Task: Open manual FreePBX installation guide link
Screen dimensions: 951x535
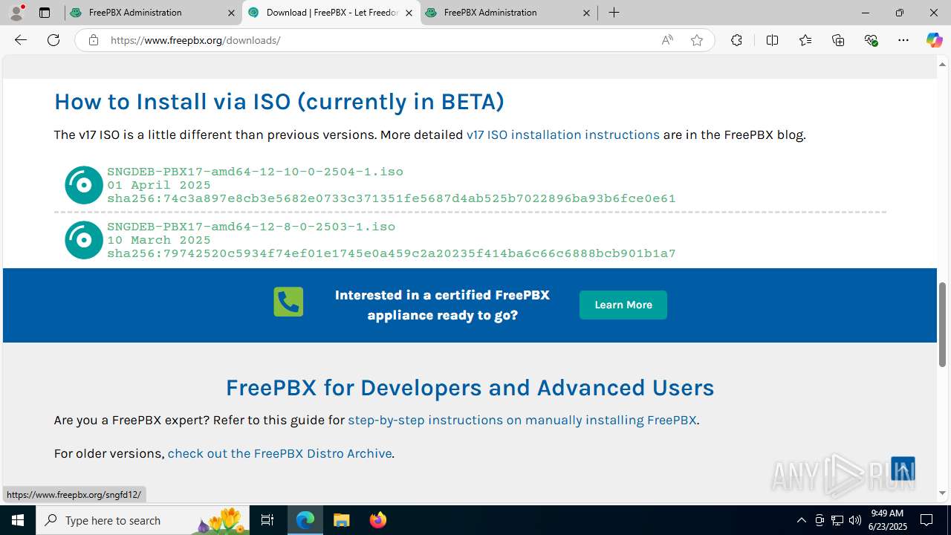Action: [522, 420]
